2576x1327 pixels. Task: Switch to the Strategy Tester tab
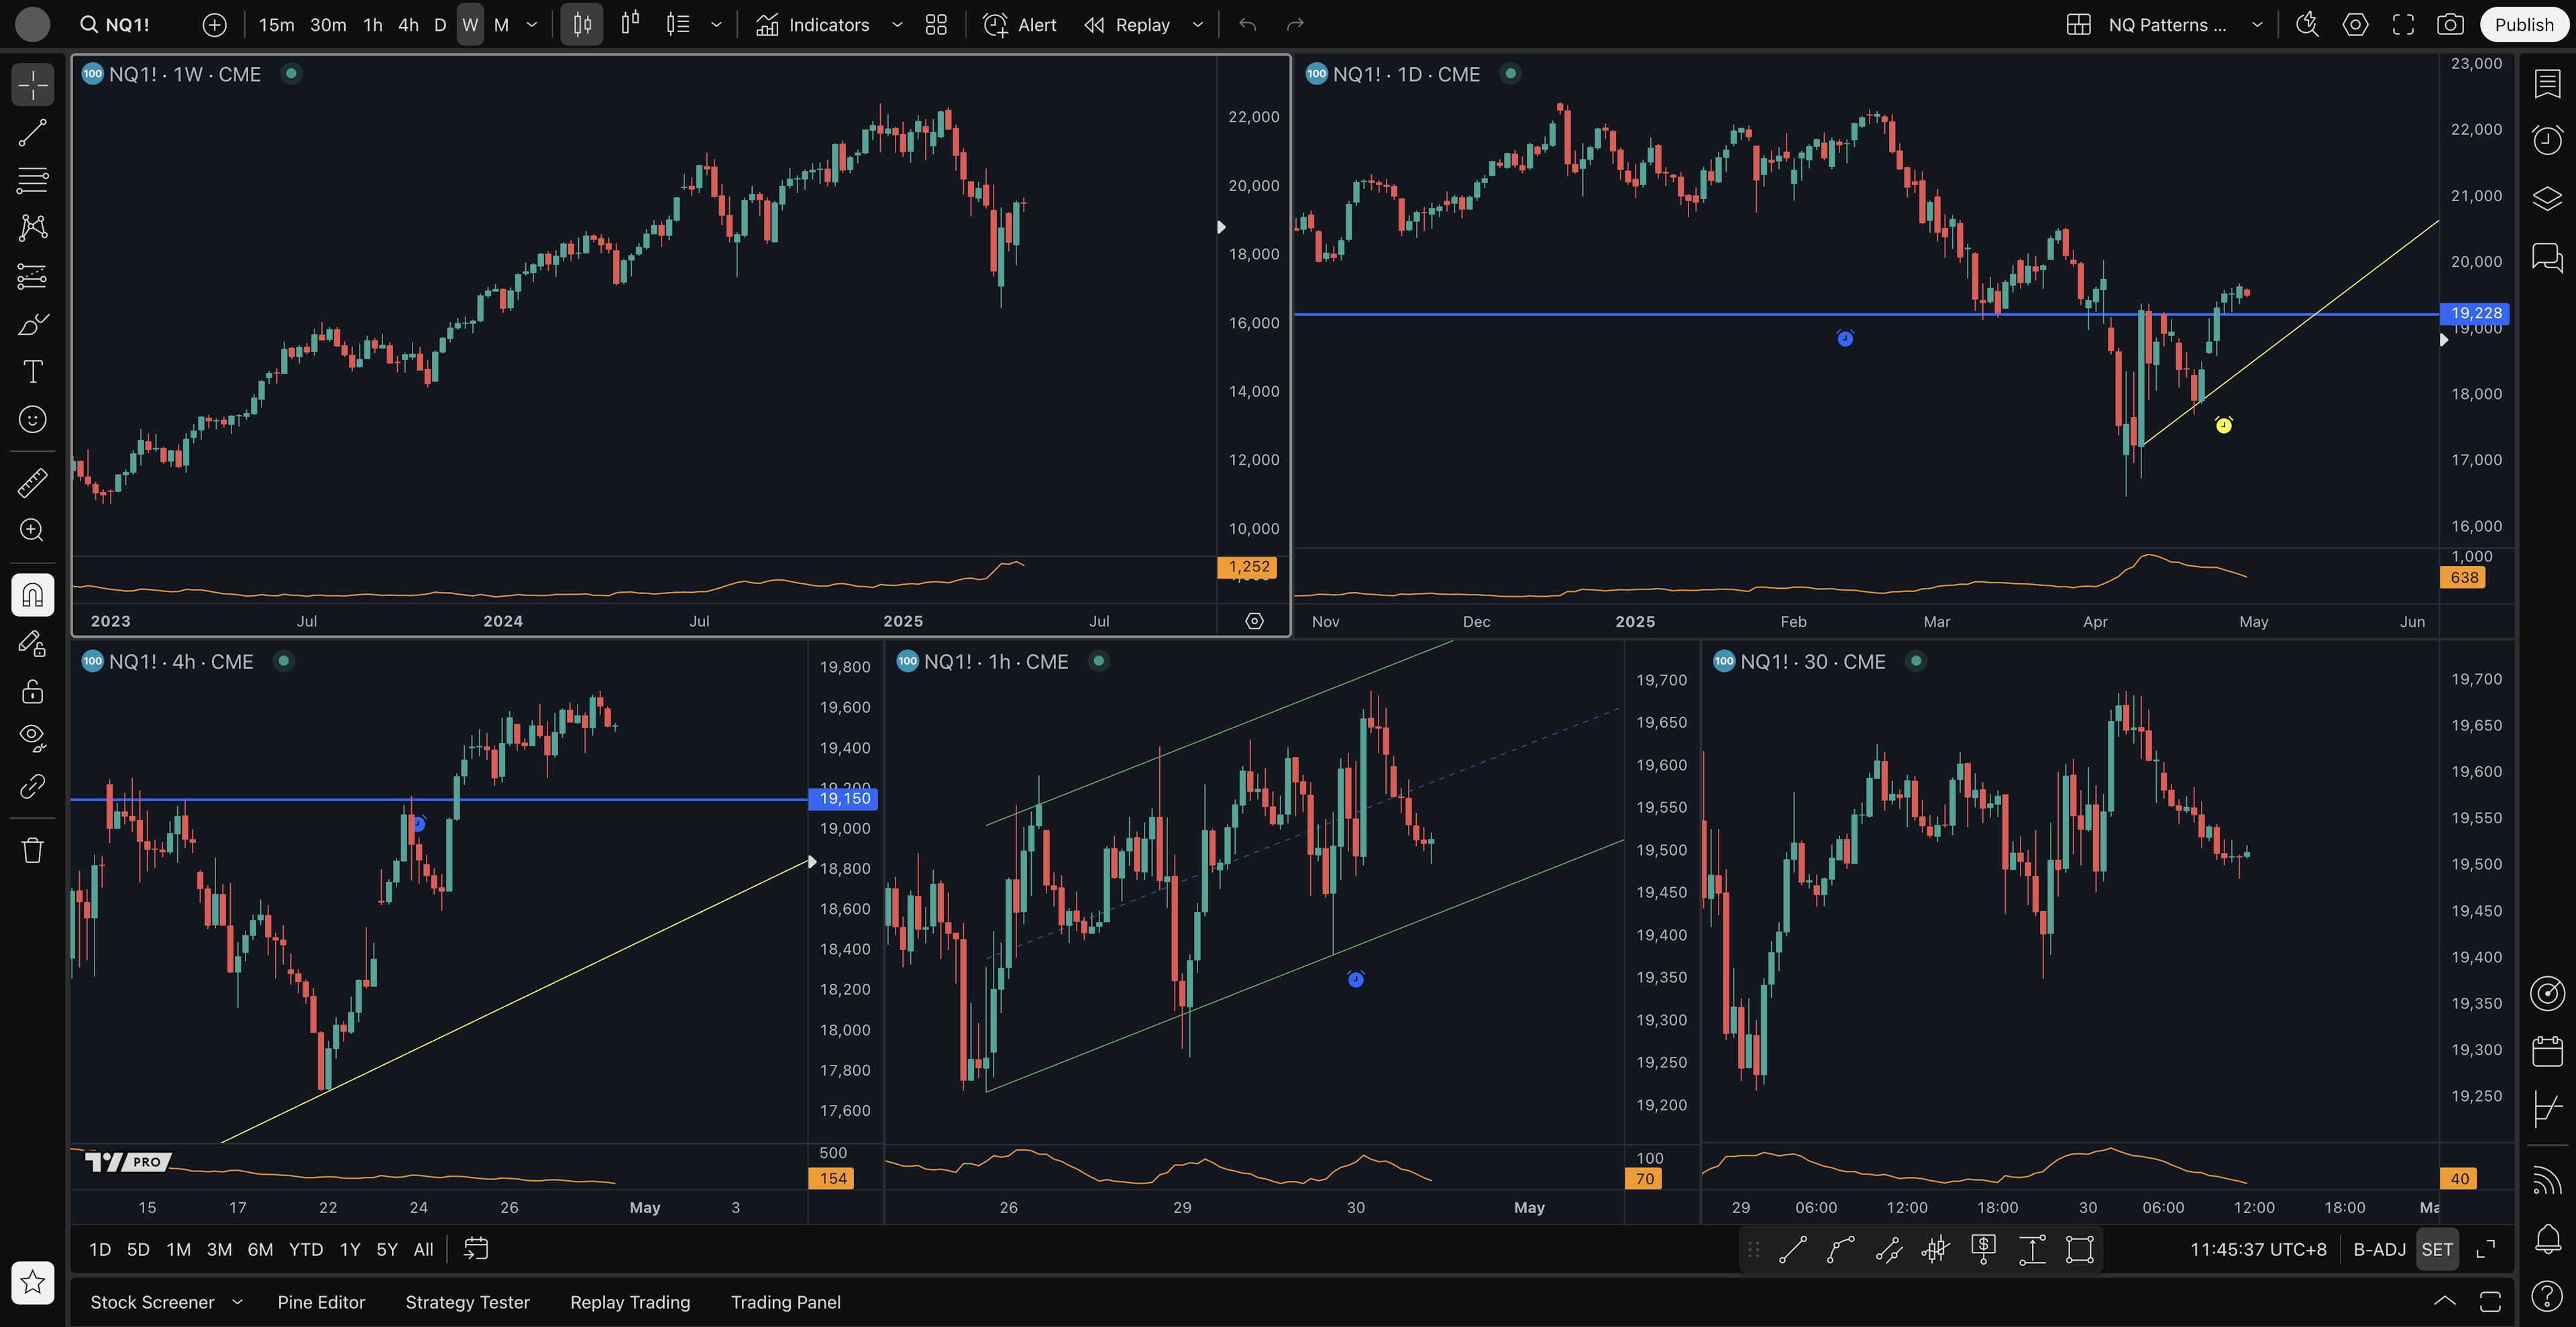467,1302
